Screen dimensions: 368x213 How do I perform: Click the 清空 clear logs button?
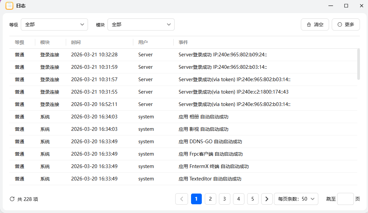(315, 24)
